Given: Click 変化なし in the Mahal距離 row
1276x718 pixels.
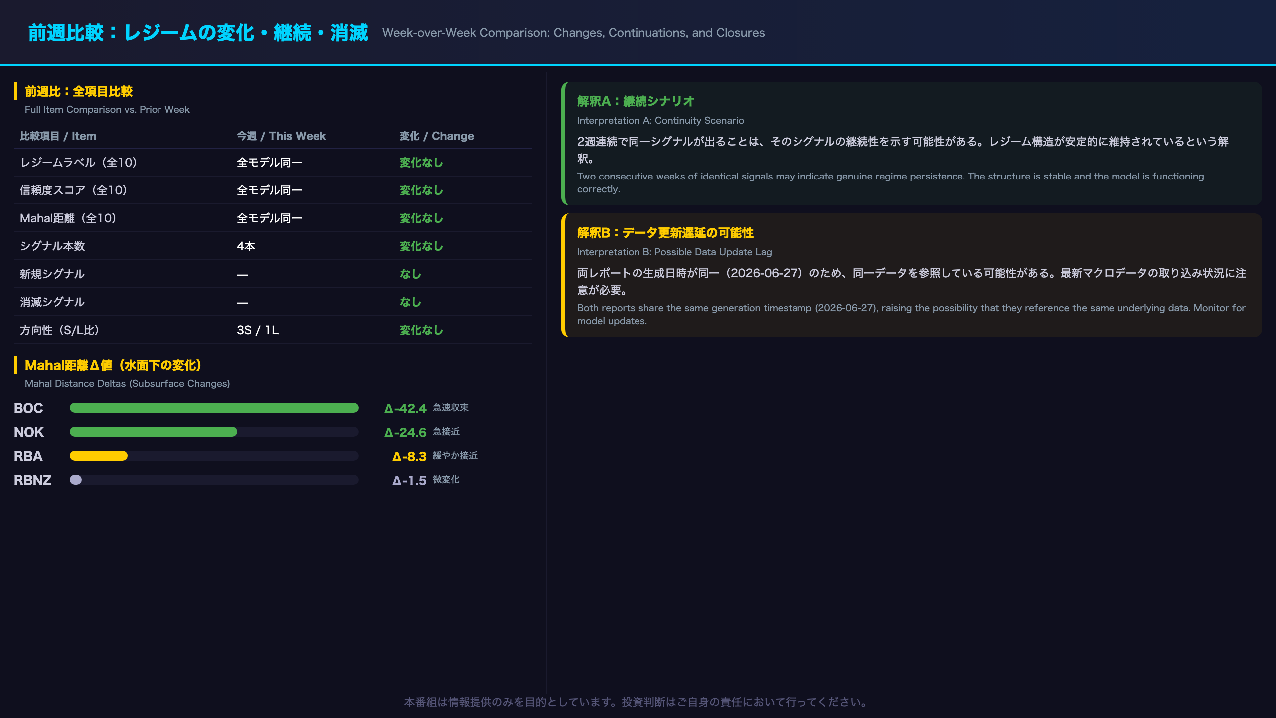Looking at the screenshot, I should coord(421,218).
